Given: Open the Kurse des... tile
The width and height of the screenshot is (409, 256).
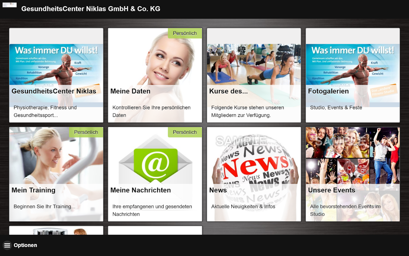Looking at the screenshot, I should [254, 75].
